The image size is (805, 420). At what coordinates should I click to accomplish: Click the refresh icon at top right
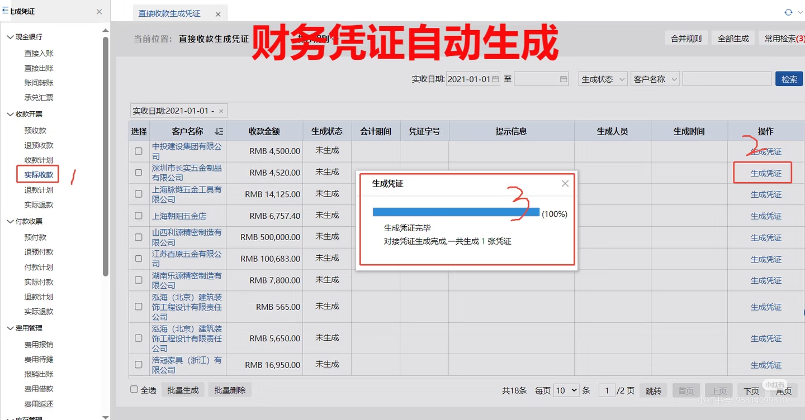point(788,12)
